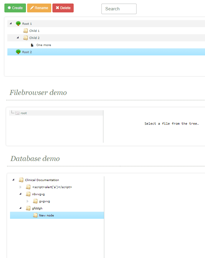Select Clinical Documentation label
Viewport: 205px width, 258px height.
click(x=42, y=180)
